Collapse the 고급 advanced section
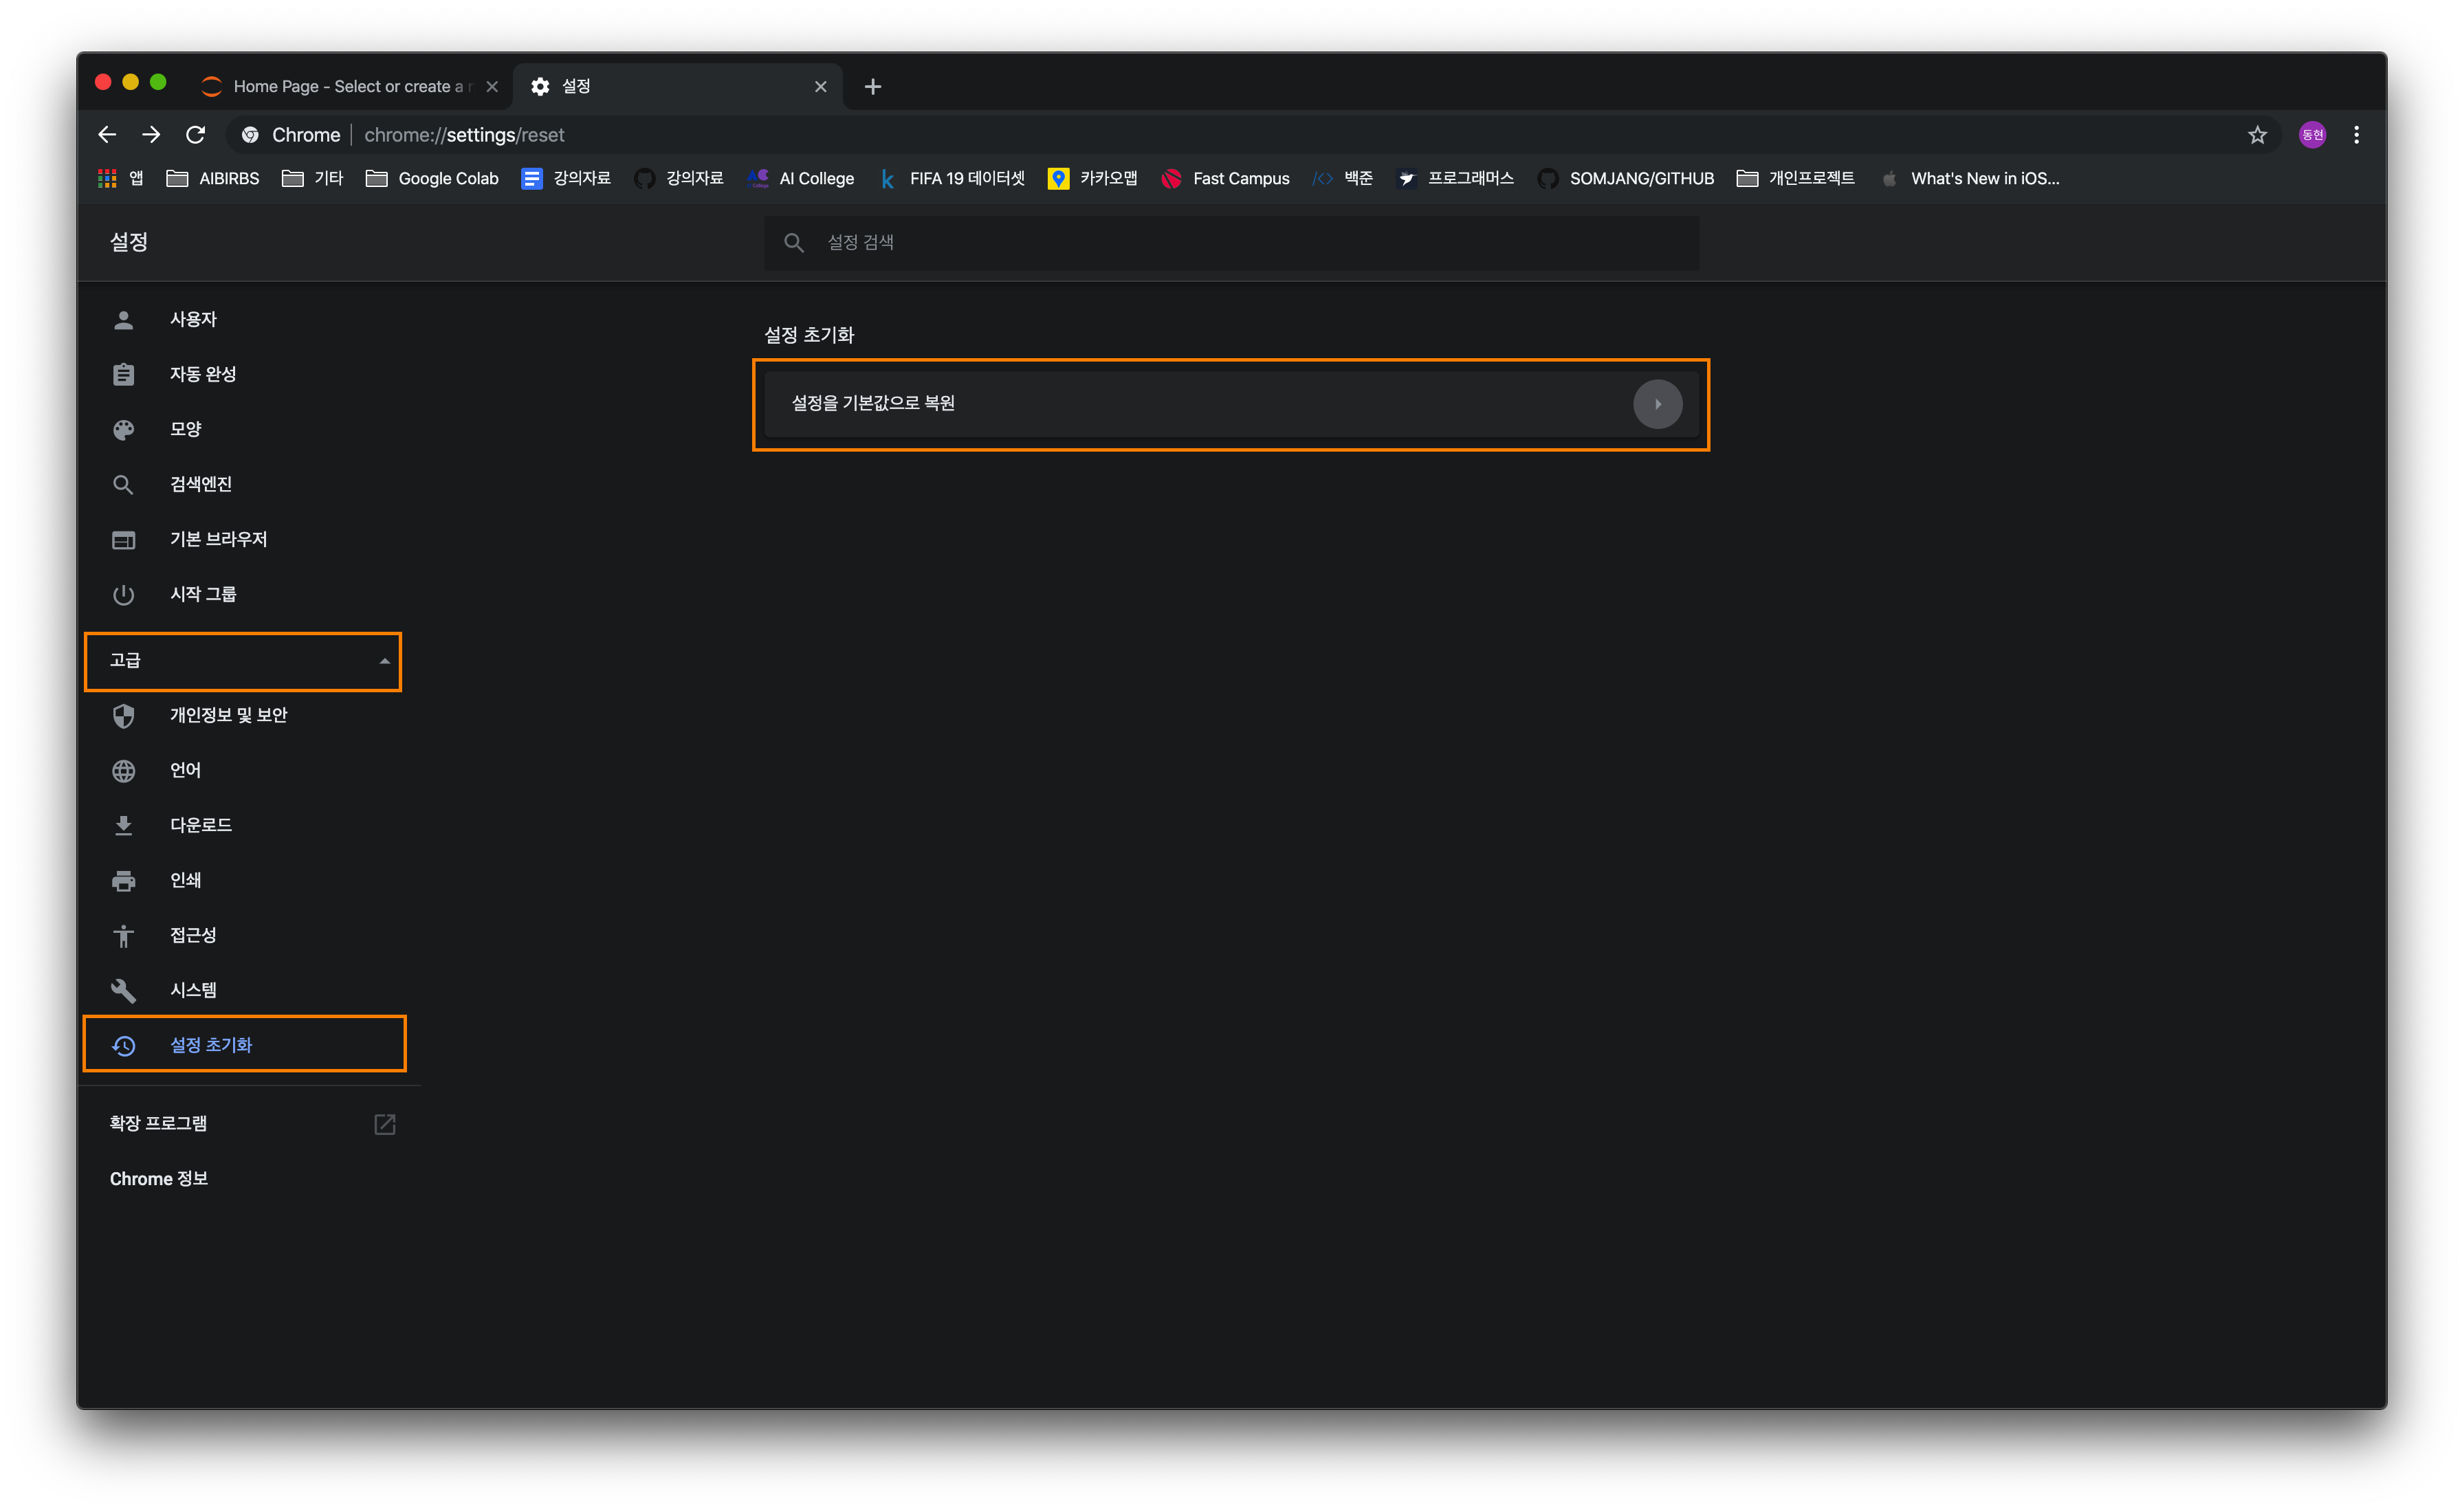Image resolution: width=2464 pixels, height=1511 pixels. [243, 661]
